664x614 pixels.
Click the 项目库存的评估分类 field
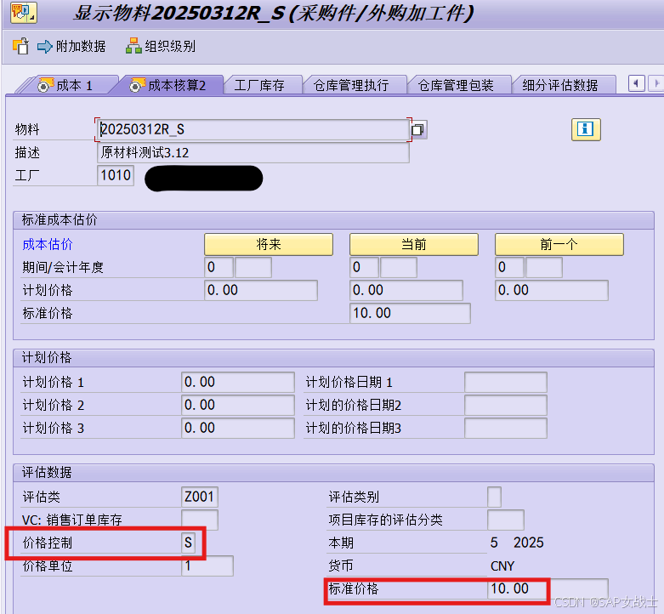[506, 519]
